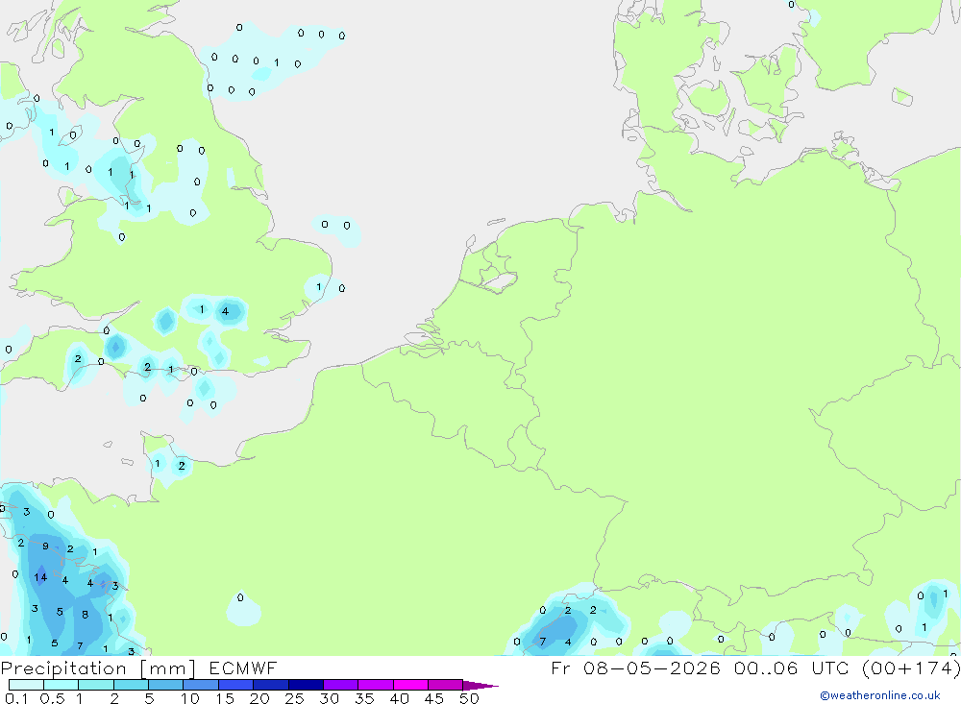Click the '8' precipitation value on the map
Image resolution: width=961 pixels, height=704 pixels.
tap(86, 614)
